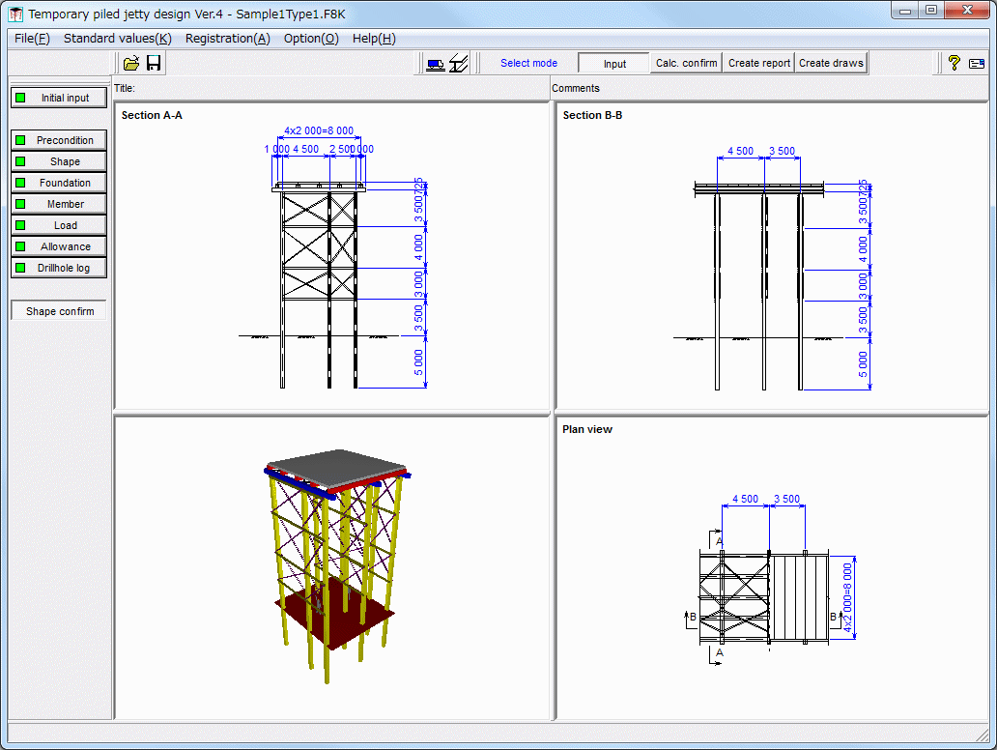
Task: Open help via the question mark icon
Action: (x=954, y=63)
